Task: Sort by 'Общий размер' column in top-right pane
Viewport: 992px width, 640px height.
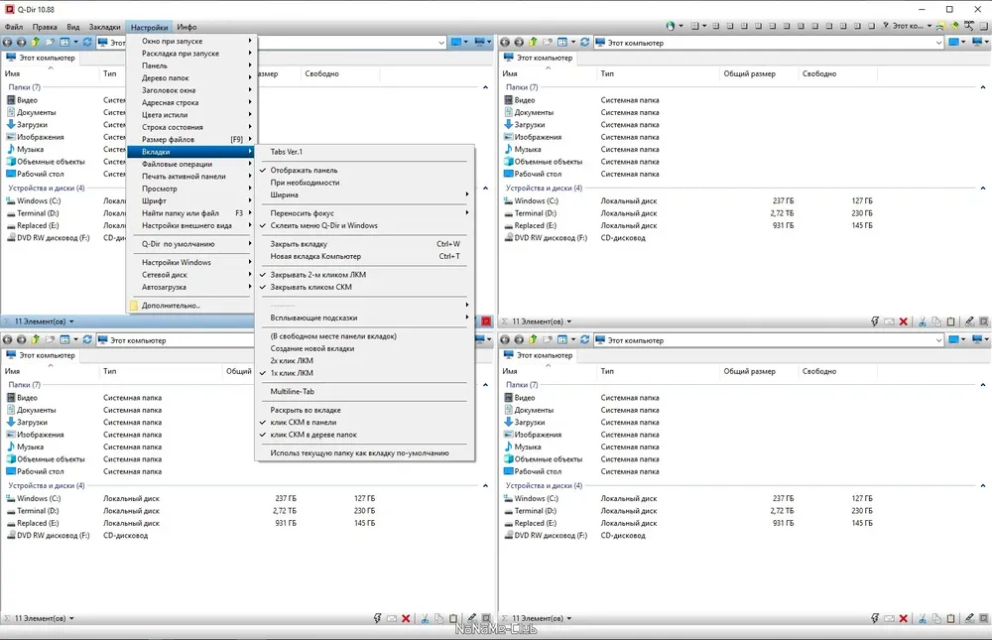Action: tap(749, 74)
